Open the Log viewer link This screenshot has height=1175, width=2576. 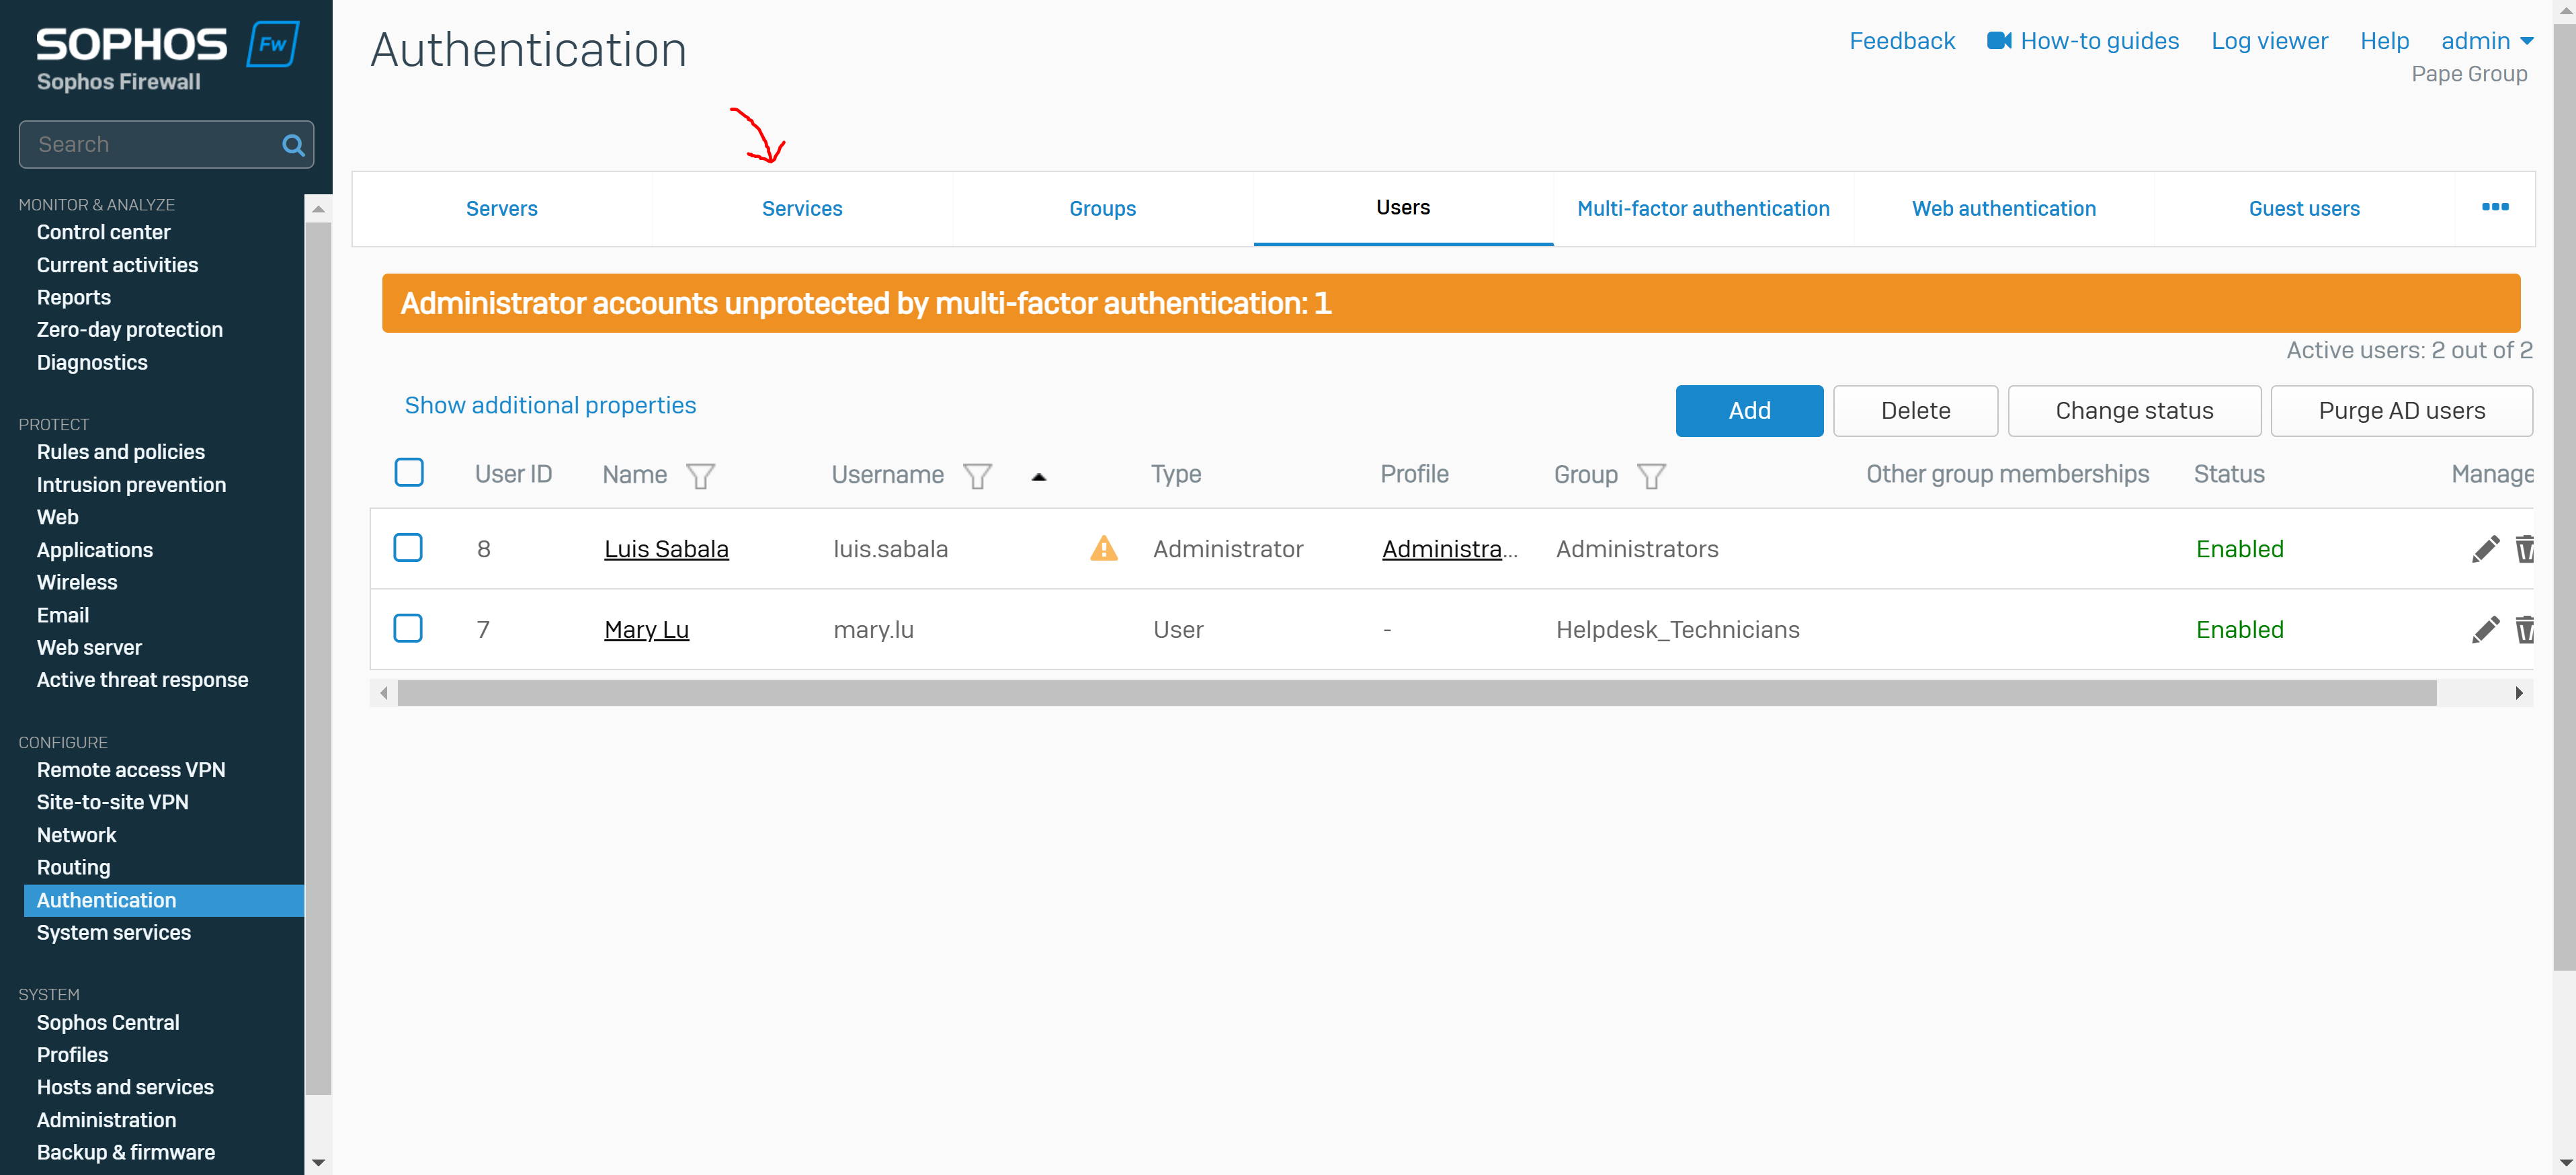(x=2269, y=41)
